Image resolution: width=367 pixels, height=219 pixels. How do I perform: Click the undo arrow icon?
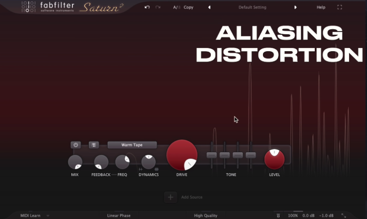(x=147, y=7)
